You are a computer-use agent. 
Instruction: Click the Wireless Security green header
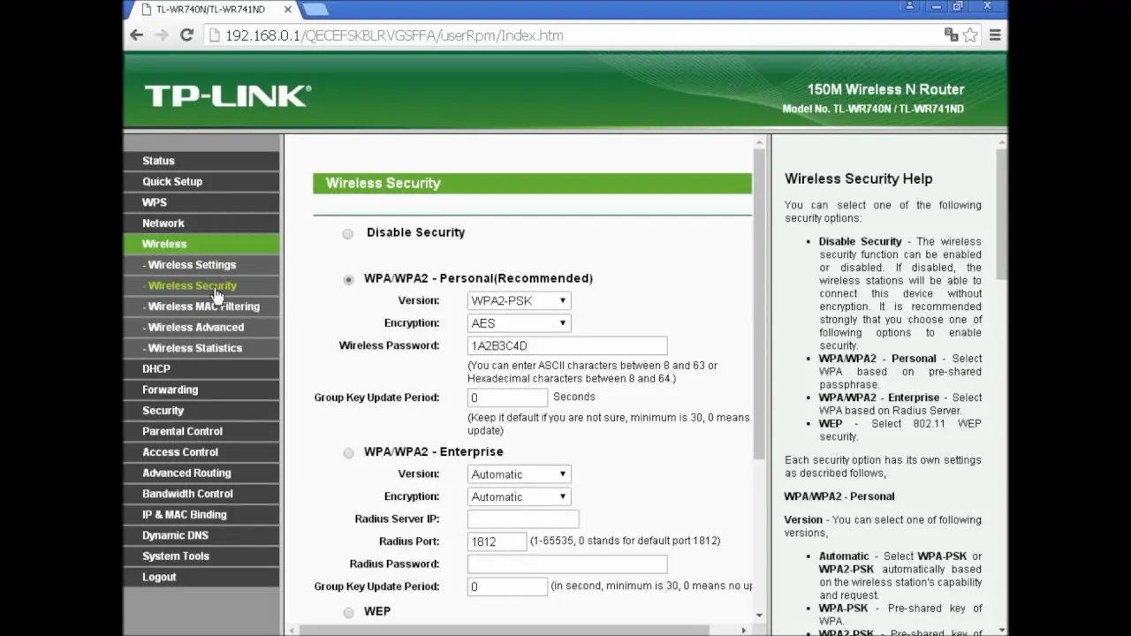point(532,184)
